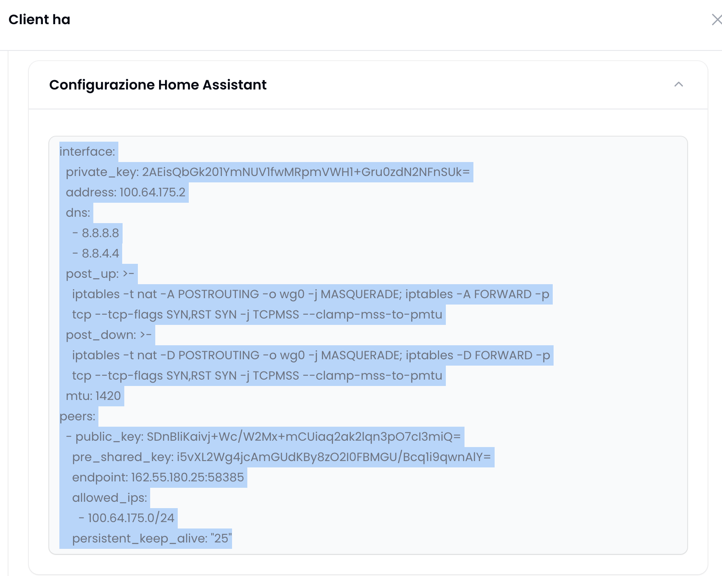The width and height of the screenshot is (722, 576).
Task: Click the 'interface:' line
Action: coord(87,151)
